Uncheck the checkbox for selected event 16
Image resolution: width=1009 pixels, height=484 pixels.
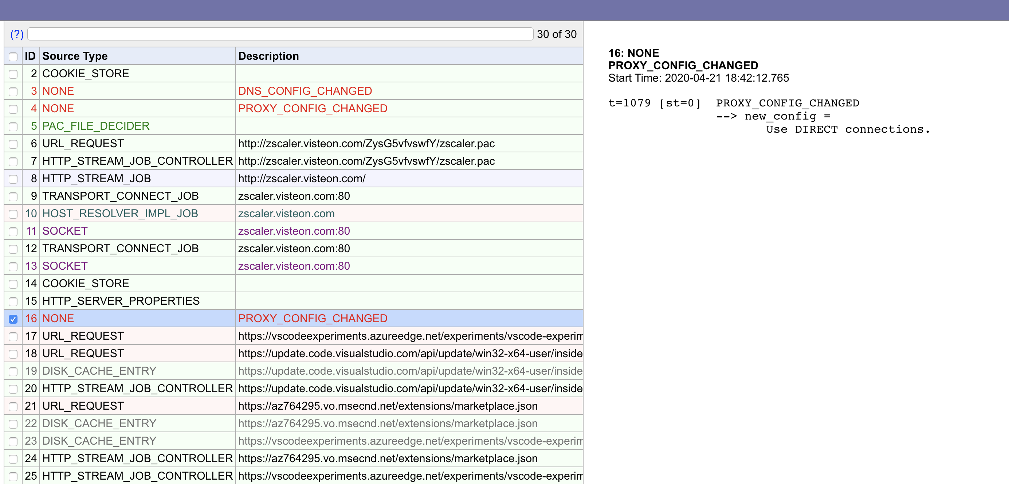click(13, 319)
